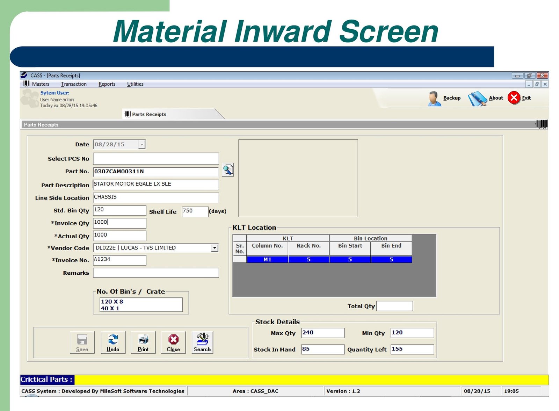
Task: Click the No. Of Bin's / Crate list box
Action: coord(141,305)
